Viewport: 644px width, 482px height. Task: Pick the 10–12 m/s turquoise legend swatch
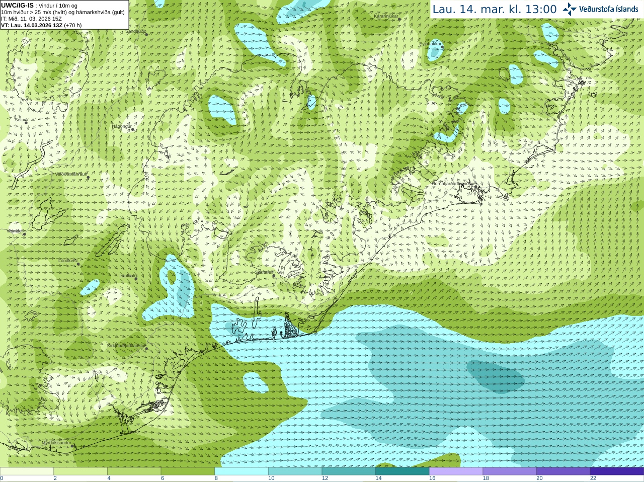click(295, 471)
